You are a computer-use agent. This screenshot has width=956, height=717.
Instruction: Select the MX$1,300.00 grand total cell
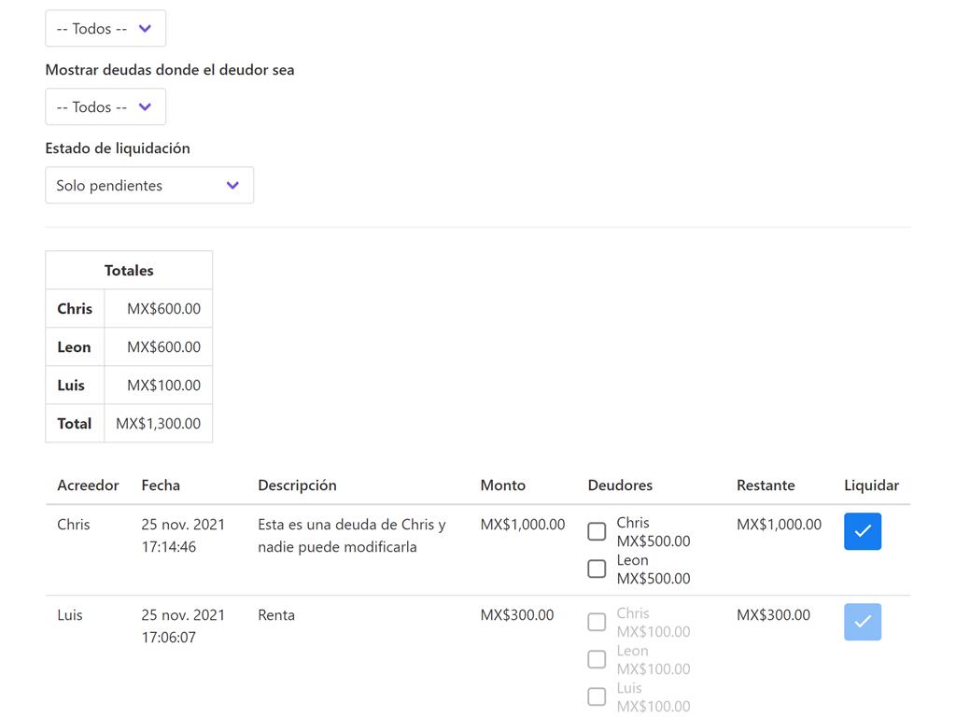[158, 424]
